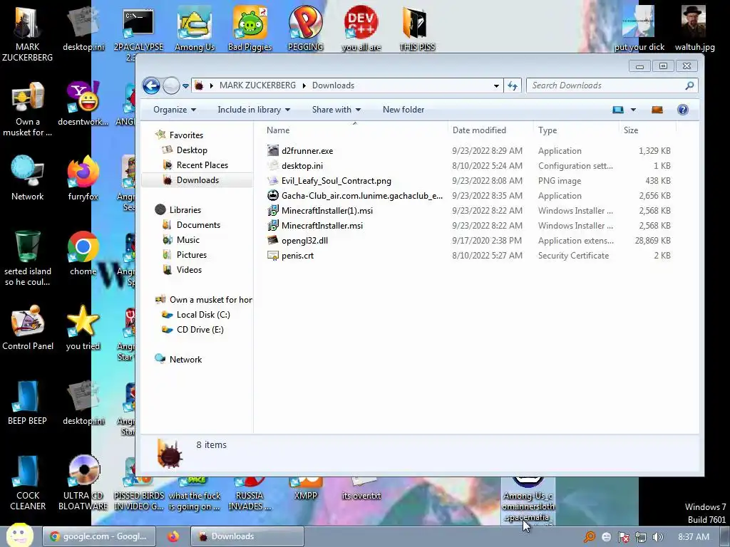This screenshot has width=730, height=547.
Task: Click the refresh button beside the address bar
Action: point(513,85)
